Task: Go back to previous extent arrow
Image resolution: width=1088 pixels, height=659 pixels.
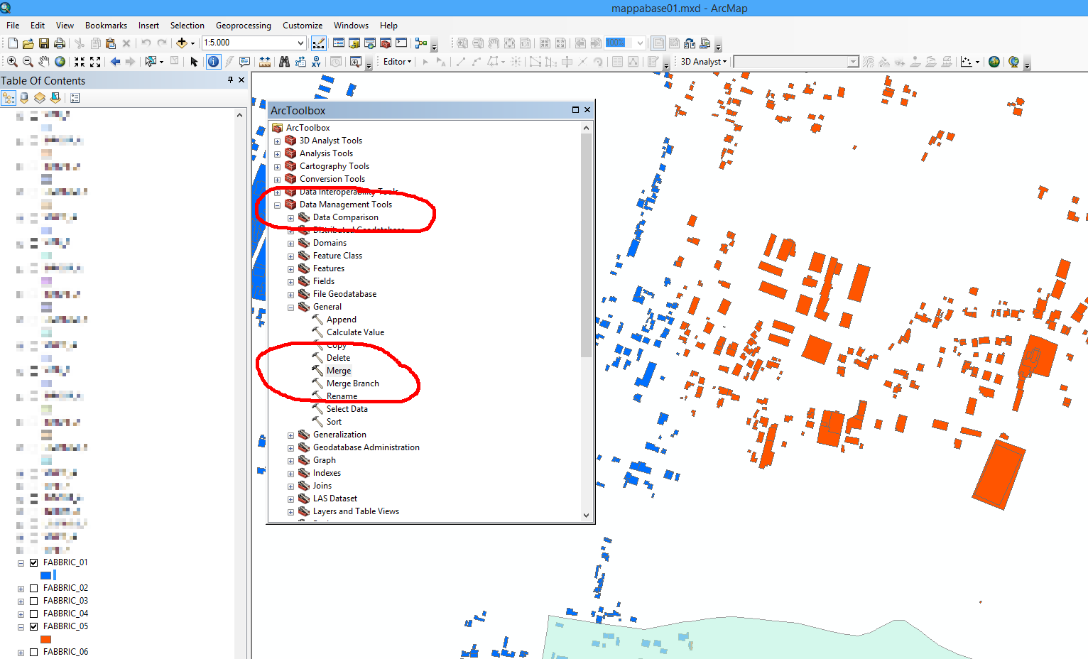Action: click(x=115, y=62)
